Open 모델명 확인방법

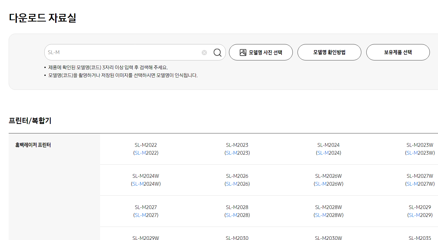(329, 52)
